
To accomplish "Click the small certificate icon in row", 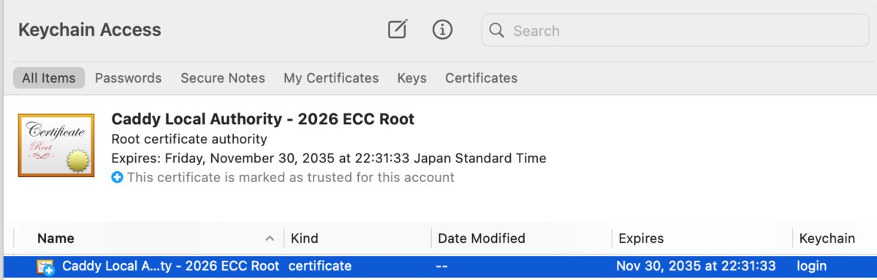I will click(46, 267).
